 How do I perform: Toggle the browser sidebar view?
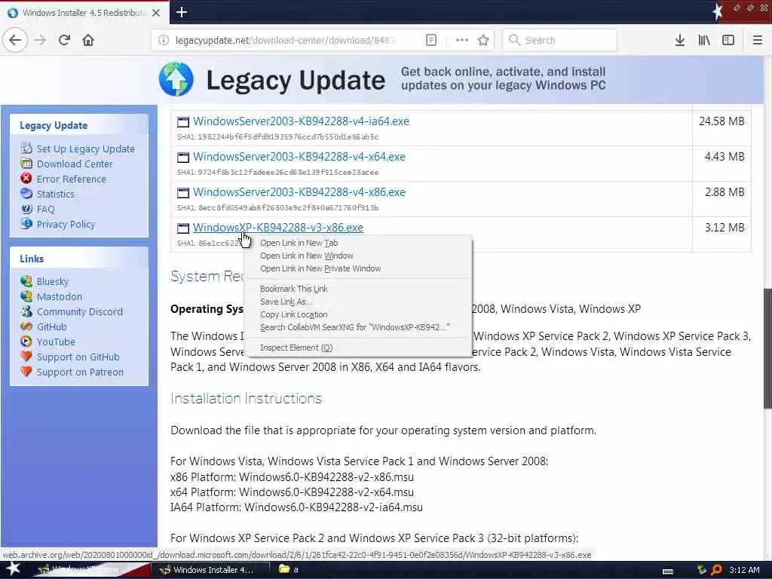tap(728, 40)
